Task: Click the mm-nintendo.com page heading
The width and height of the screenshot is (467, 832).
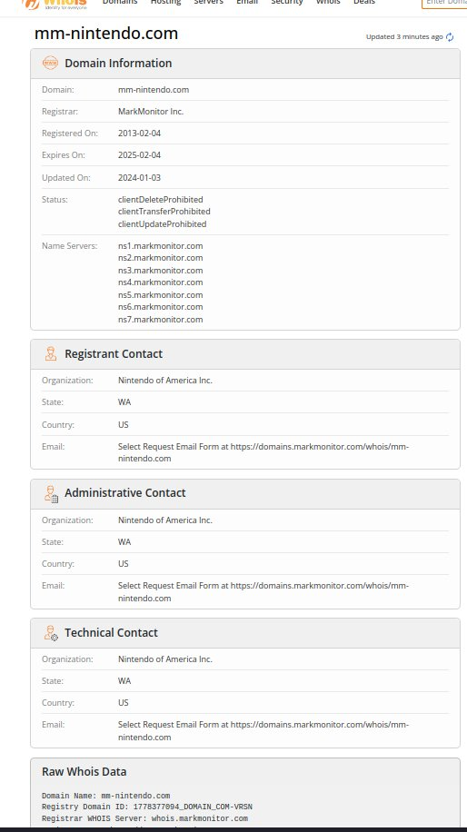Action: [x=106, y=34]
